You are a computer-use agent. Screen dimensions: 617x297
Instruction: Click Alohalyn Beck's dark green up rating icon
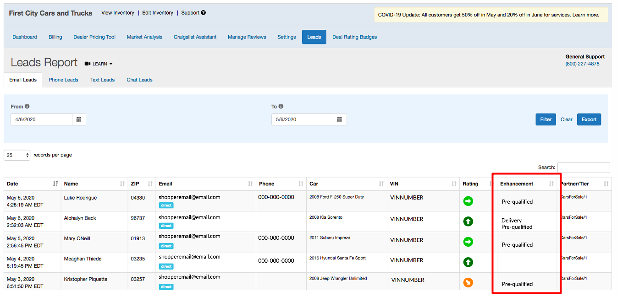pyautogui.click(x=468, y=221)
